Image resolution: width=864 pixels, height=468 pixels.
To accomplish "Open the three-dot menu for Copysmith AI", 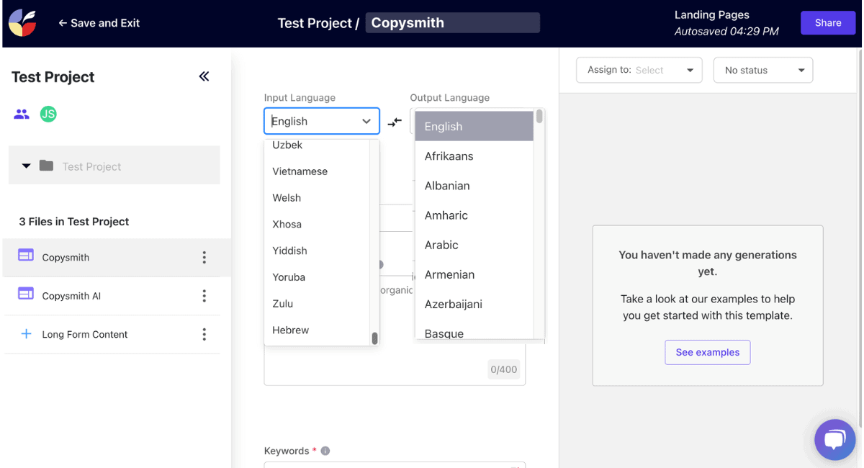I will point(204,296).
